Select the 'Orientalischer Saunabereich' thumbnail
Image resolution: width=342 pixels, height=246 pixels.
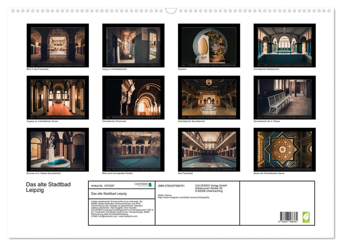point(209,98)
